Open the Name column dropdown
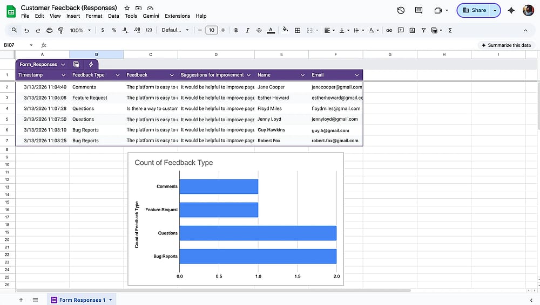 tap(303, 75)
